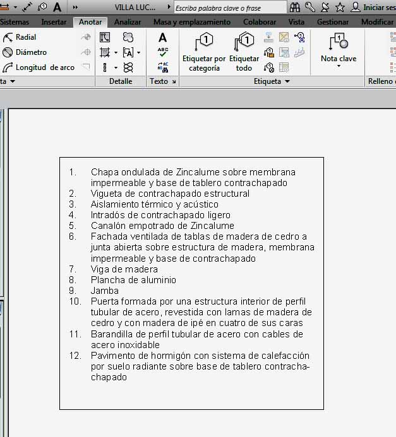Viewport: 396px width, 437px height.
Task: Click the binoculars search icon
Action: click(x=294, y=7)
